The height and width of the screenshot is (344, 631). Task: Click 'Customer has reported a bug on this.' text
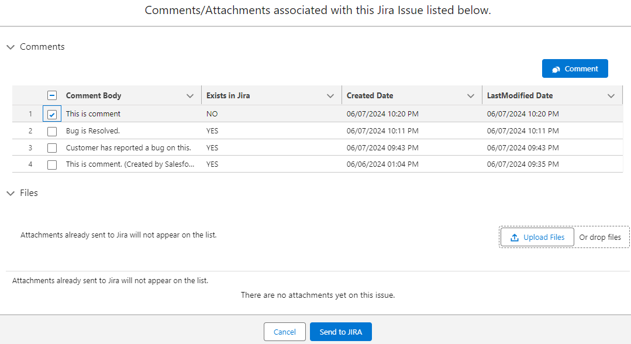(x=129, y=148)
